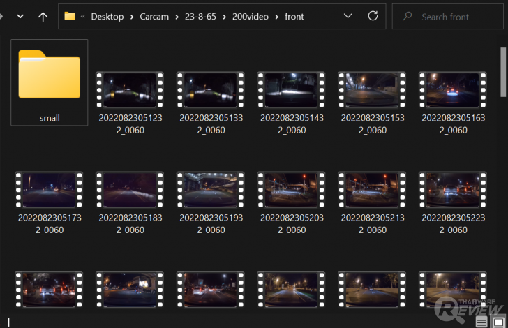Expand the chevron after 23-8-65
Viewport: 508px width, 328px height.
click(224, 17)
